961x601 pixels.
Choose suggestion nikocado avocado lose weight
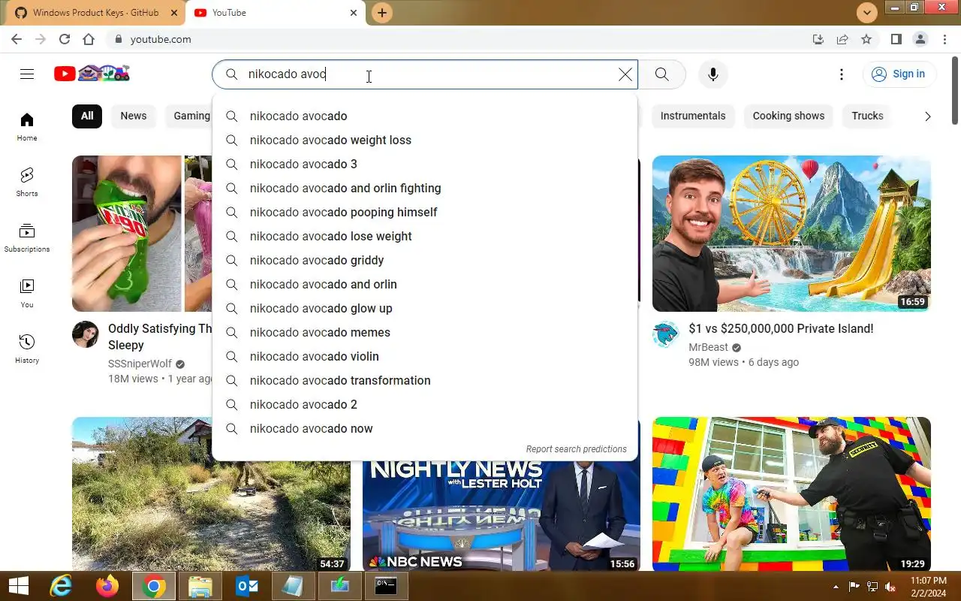coord(425,236)
